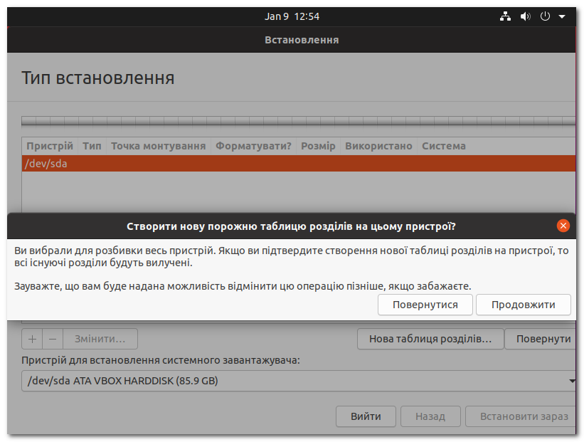Click the Назад button
This screenshot has width=584, height=442.
pos(430,416)
